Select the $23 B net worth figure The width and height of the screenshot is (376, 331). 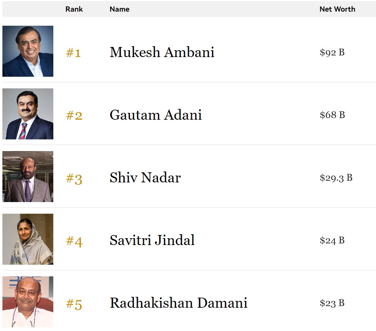point(332,303)
